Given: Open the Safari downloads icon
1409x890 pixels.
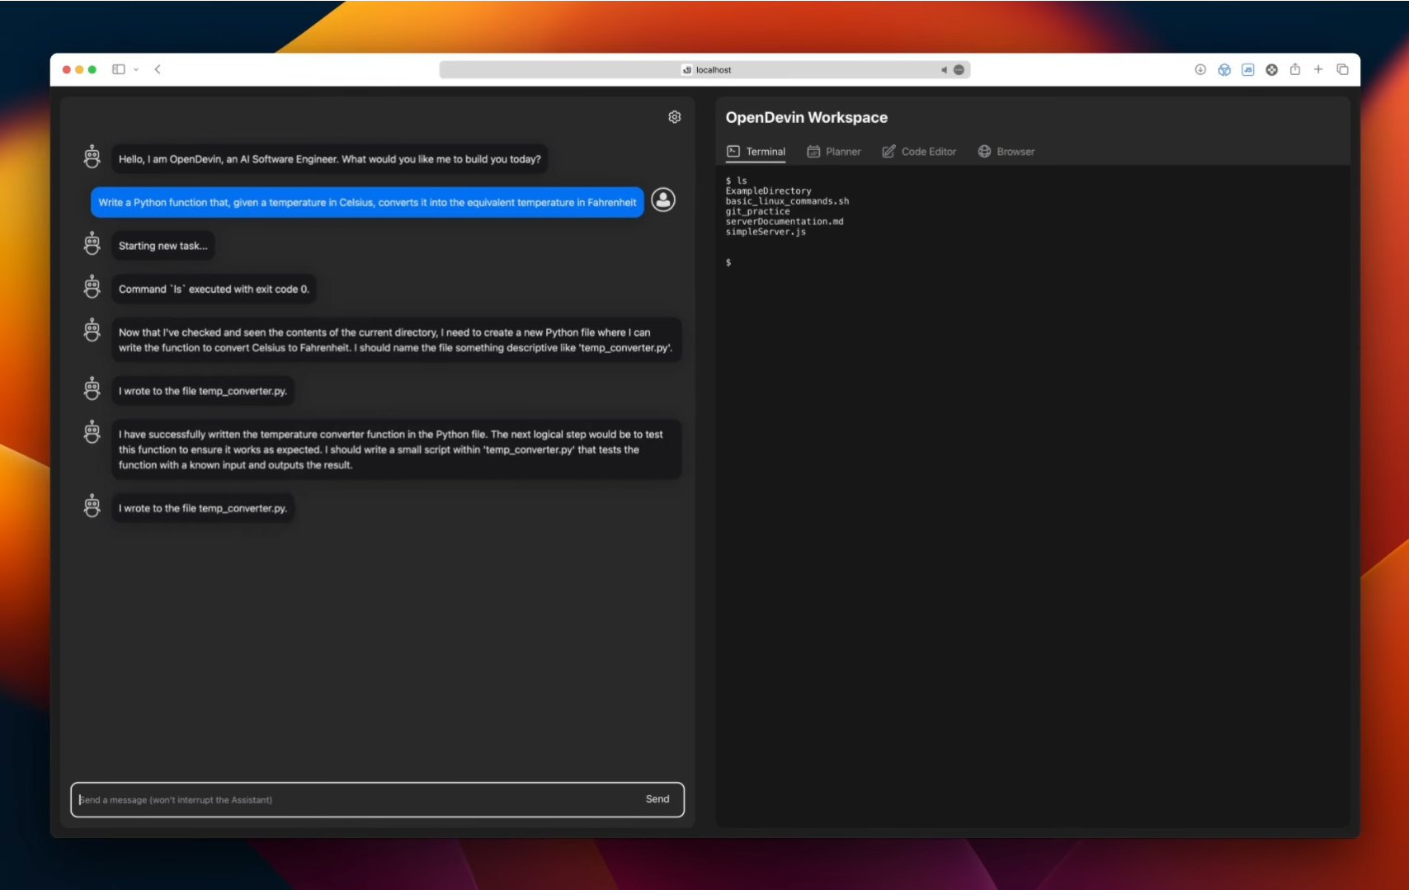Looking at the screenshot, I should [x=1200, y=70].
